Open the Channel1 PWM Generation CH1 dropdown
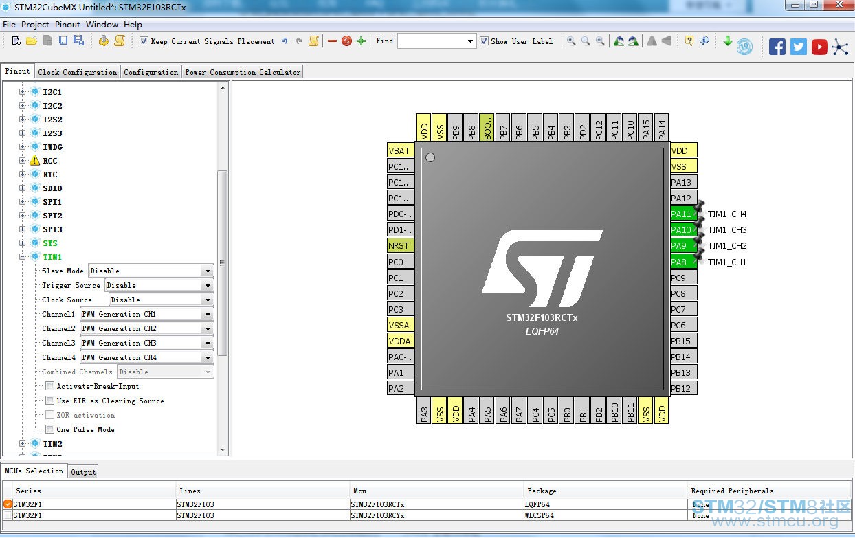 point(147,314)
